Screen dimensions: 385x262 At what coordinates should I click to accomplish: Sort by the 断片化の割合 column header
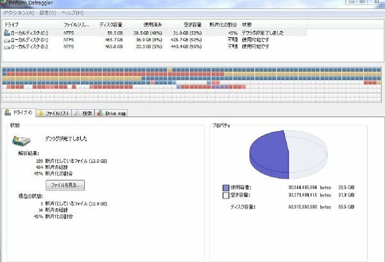point(221,24)
